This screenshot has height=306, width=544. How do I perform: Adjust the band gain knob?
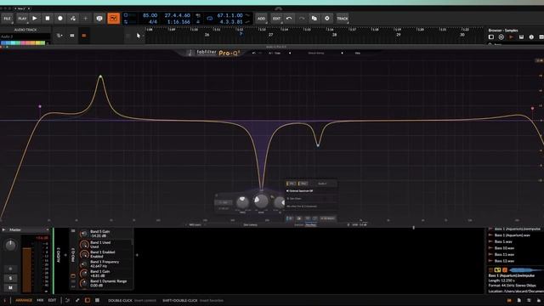tap(261, 201)
